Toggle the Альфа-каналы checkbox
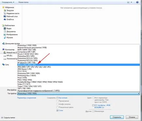142x121 pixels. pos(57,104)
